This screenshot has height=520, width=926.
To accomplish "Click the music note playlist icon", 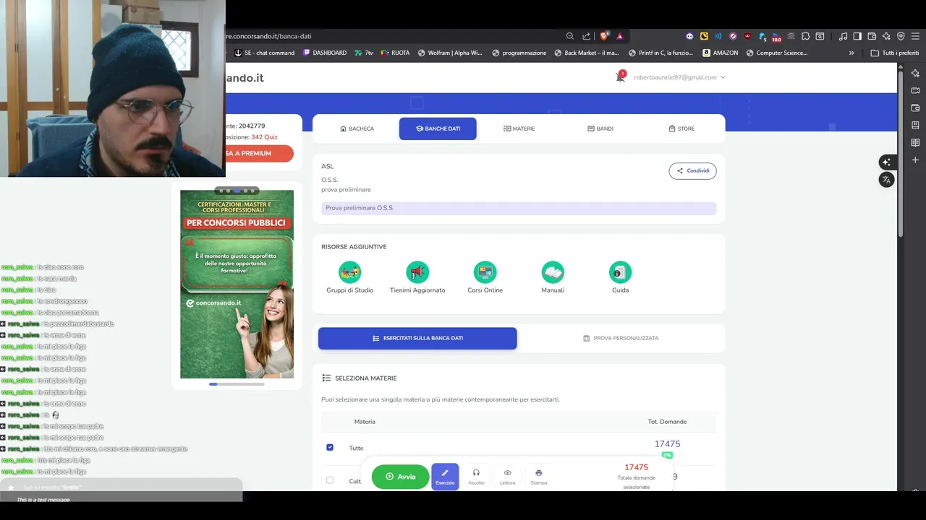I will click(x=843, y=36).
